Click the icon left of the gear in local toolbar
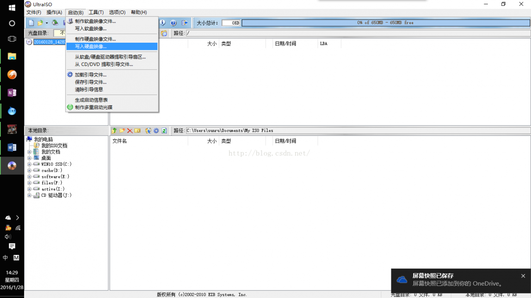The image size is (531, 298). (x=148, y=131)
